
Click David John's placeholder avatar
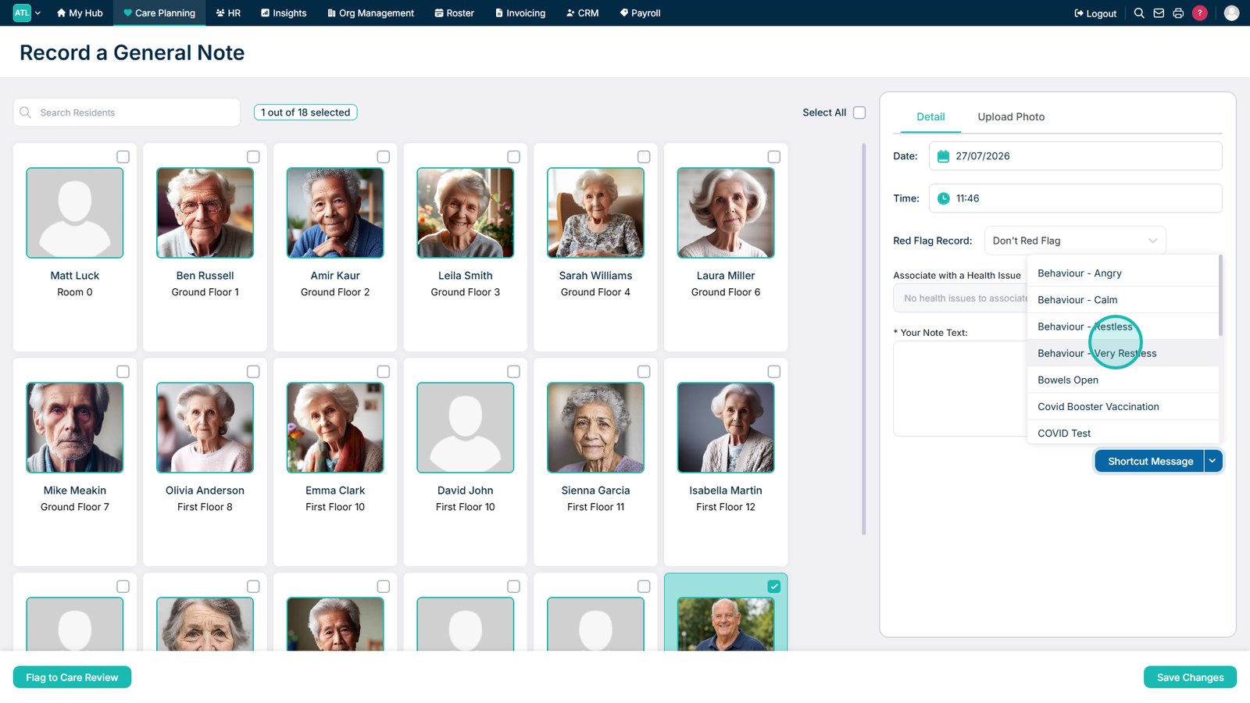coord(466,427)
